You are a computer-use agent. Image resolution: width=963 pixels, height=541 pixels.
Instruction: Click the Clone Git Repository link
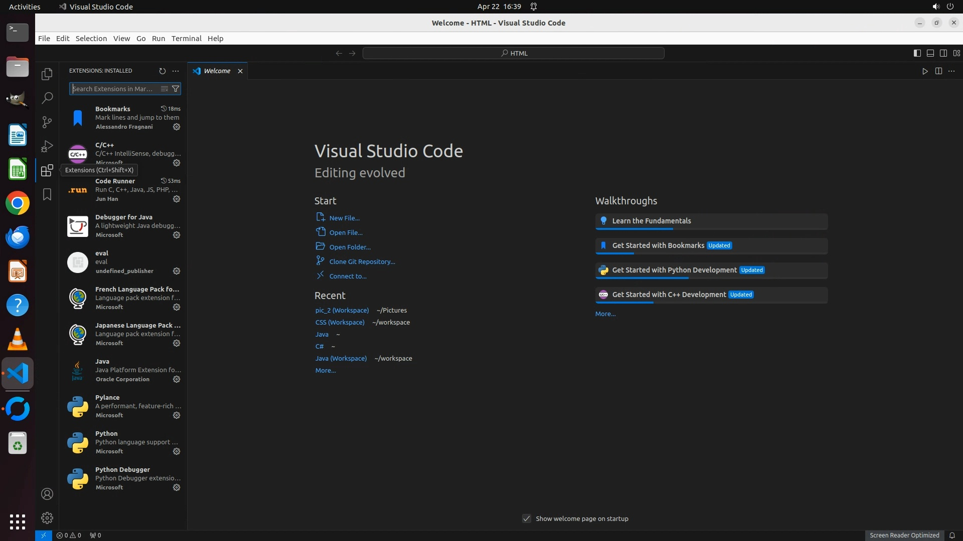[x=362, y=261]
